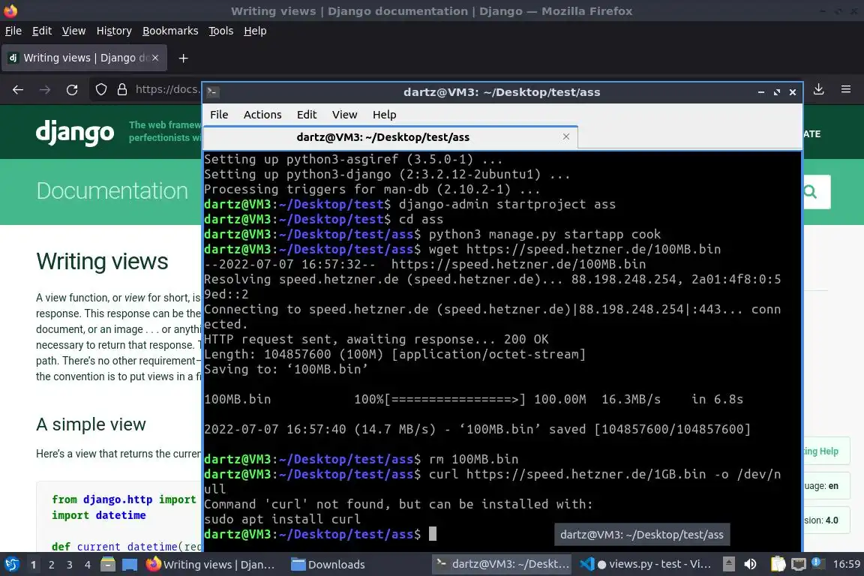This screenshot has width=864, height=576.
Task: Click the tracking protection shield icon
Action: tap(100, 89)
